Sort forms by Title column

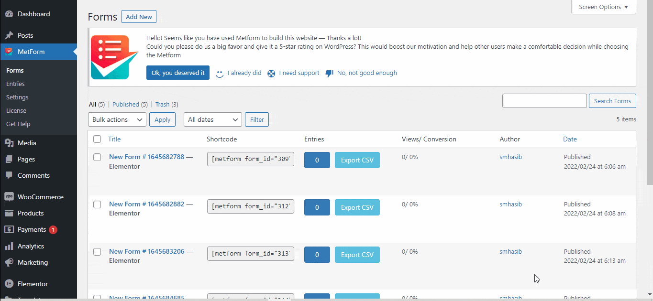[x=114, y=139]
